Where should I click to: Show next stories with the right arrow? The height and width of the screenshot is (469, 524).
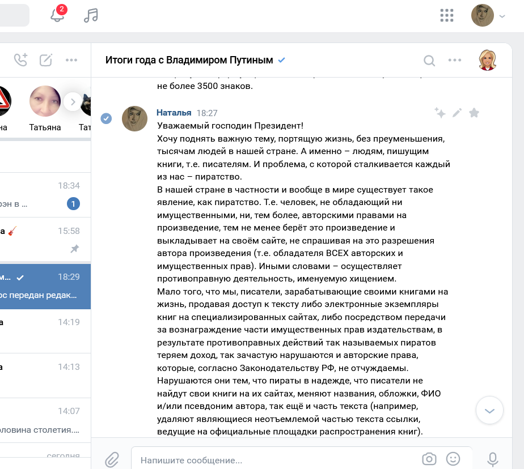point(73,102)
